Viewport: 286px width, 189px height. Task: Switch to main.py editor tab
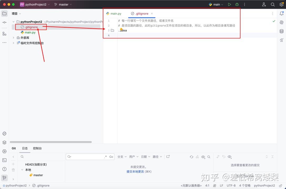[x=114, y=14]
